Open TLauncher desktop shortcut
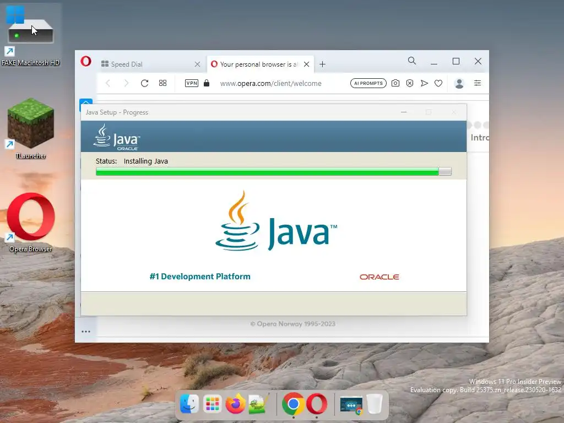Viewport: 564px width, 423px height. [x=31, y=128]
